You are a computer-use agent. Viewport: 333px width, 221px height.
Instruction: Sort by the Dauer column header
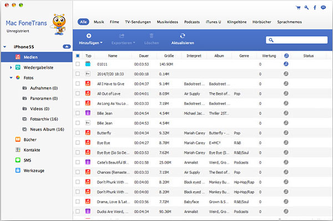[x=144, y=56]
